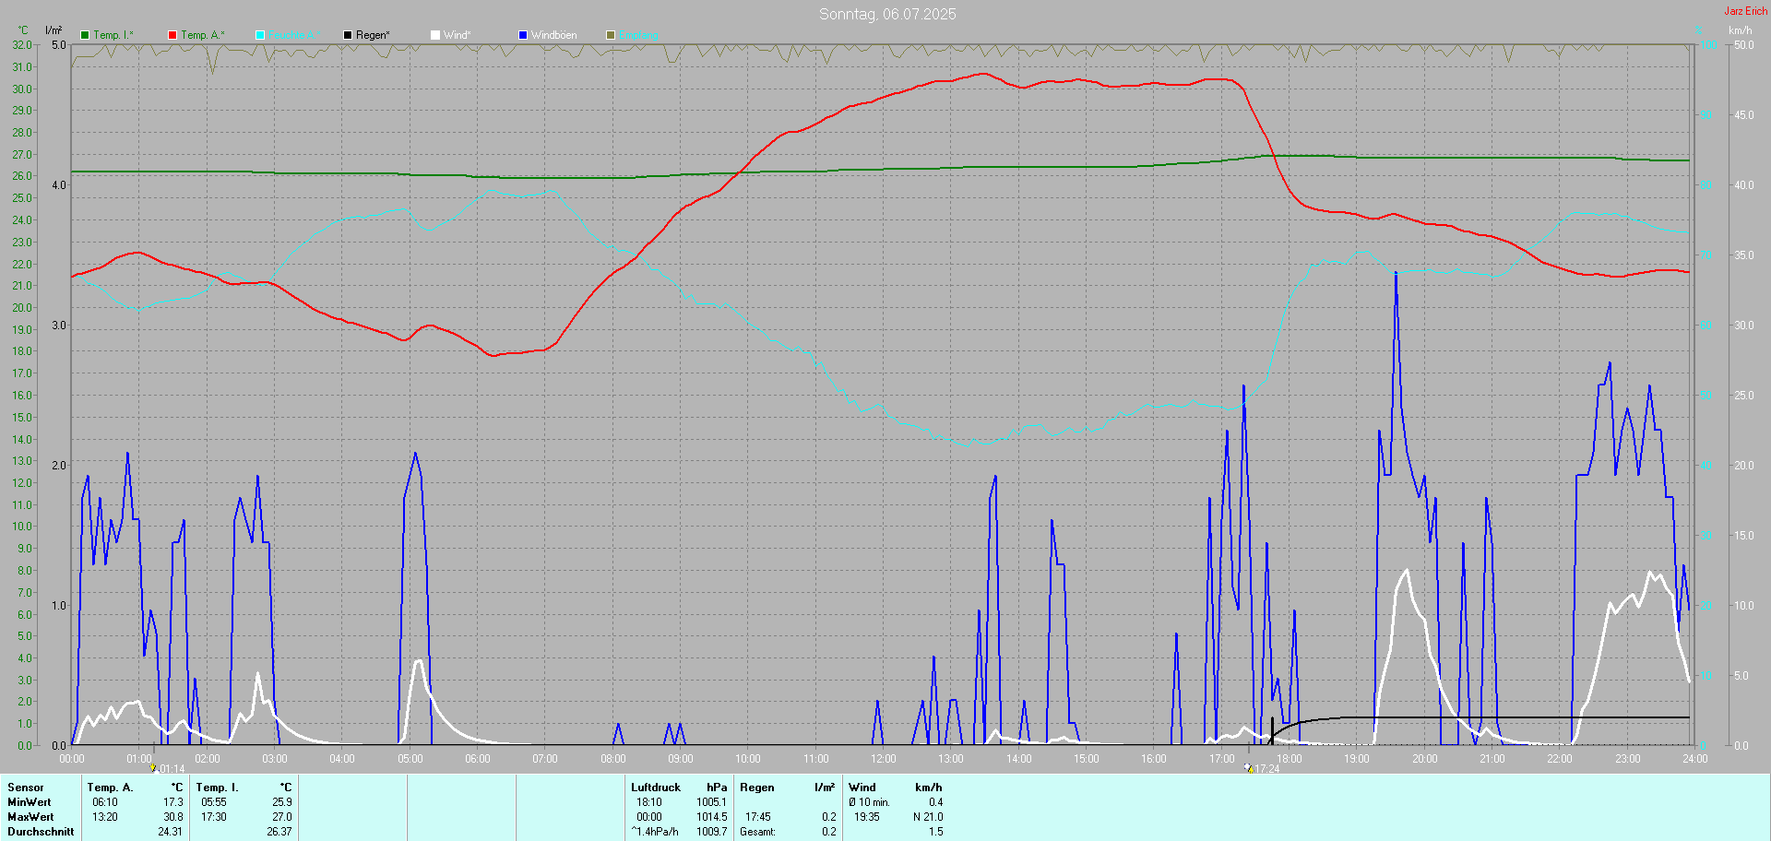This screenshot has width=1771, height=841.
Task: Click the 01:14 marker icon on time axis
Action: coord(153,768)
